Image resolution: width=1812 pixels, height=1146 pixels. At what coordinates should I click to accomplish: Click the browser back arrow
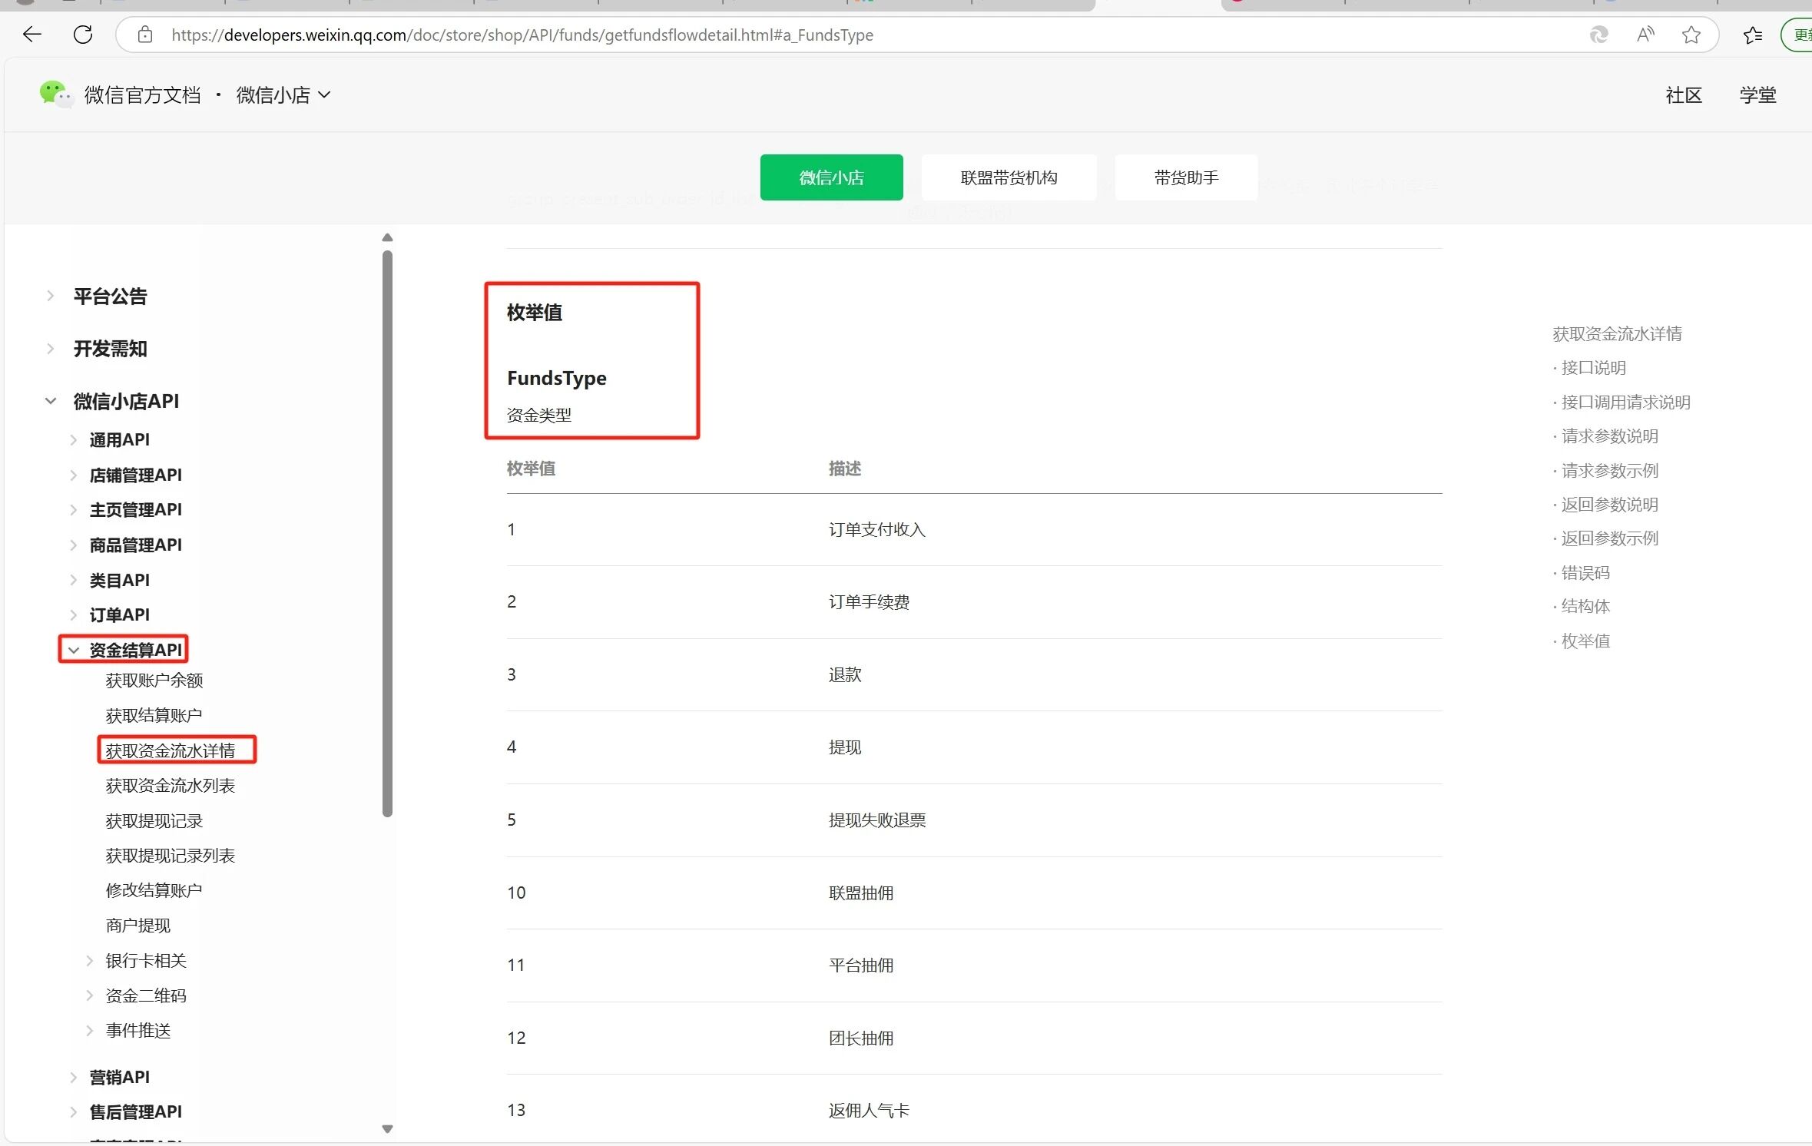point(32,35)
